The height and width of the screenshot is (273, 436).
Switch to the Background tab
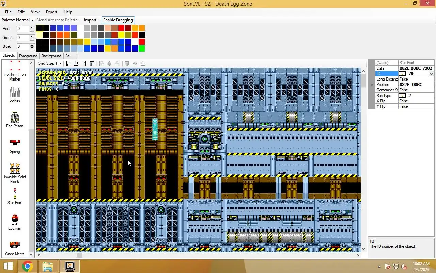51,56
